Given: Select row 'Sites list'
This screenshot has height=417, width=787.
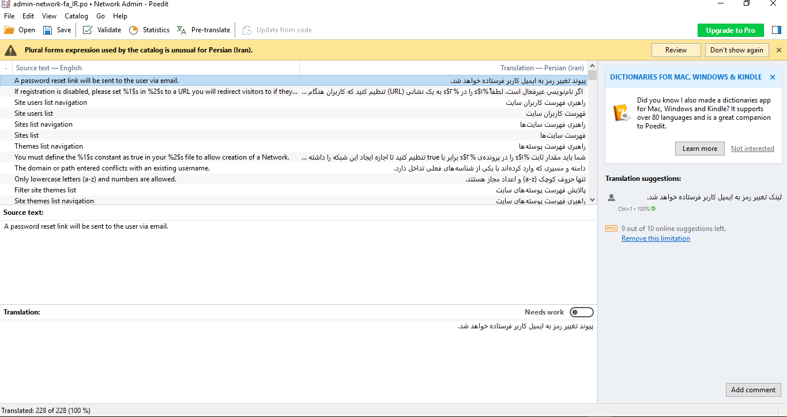Looking at the screenshot, I should [294, 135].
